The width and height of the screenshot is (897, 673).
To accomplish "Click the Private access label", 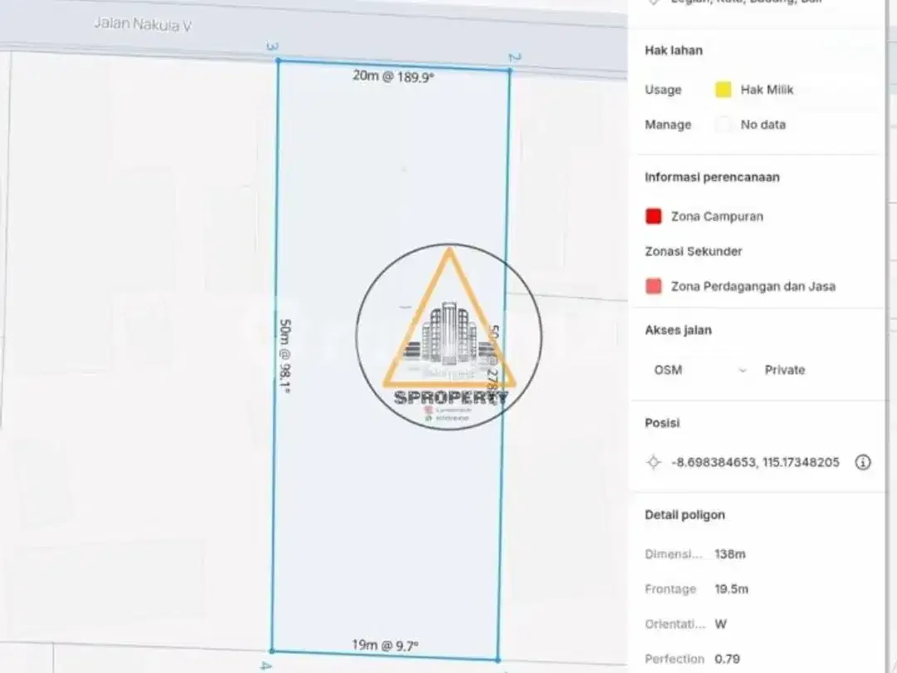I will (x=785, y=370).
